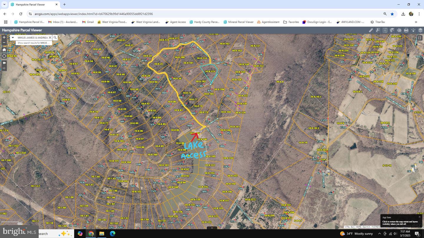Viewport: 424px width, 238px height.
Task: Open the browser zoom magnifier icon
Action: [x=385, y=14]
